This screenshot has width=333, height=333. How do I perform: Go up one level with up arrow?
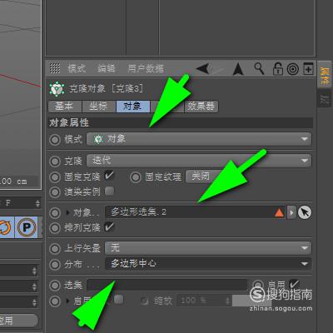pos(238,69)
